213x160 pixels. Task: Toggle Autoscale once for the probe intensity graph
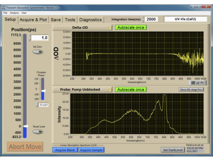[131, 90]
